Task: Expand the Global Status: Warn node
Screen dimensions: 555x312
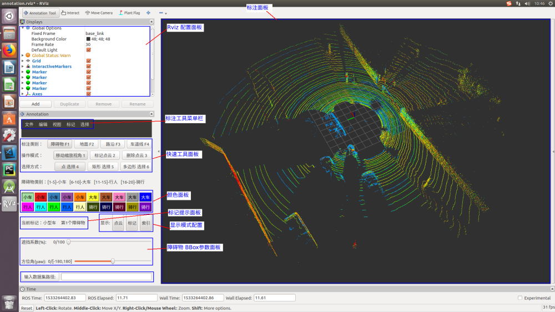Action: 23,56
